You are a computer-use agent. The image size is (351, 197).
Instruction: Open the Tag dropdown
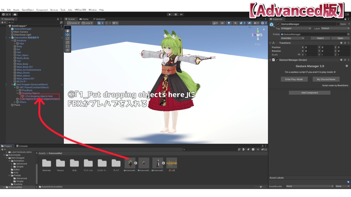click(296, 28)
